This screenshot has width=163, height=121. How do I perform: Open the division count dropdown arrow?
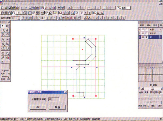pos(19,18)
